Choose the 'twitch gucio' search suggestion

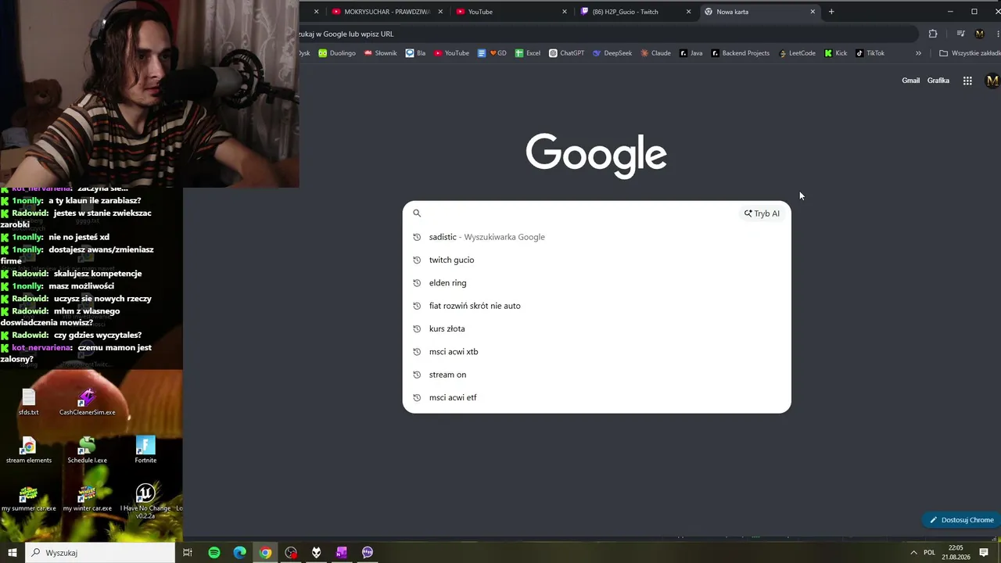pos(597,260)
